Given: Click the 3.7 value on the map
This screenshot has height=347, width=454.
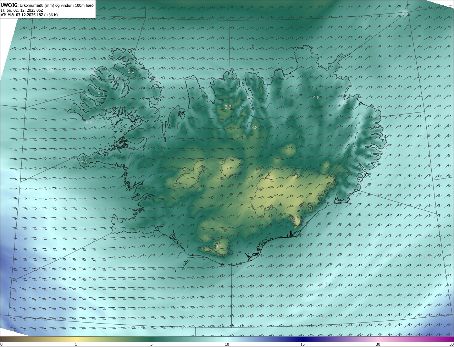Looking at the screenshot, I should click(x=228, y=107).
